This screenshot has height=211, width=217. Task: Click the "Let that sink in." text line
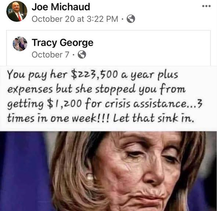[153, 118]
